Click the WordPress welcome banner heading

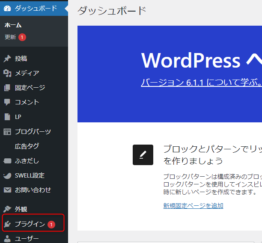(202, 60)
